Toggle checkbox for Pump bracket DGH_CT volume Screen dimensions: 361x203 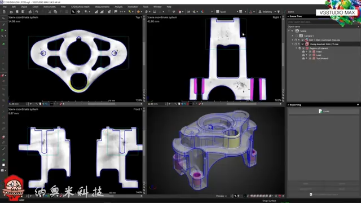coord(303,44)
